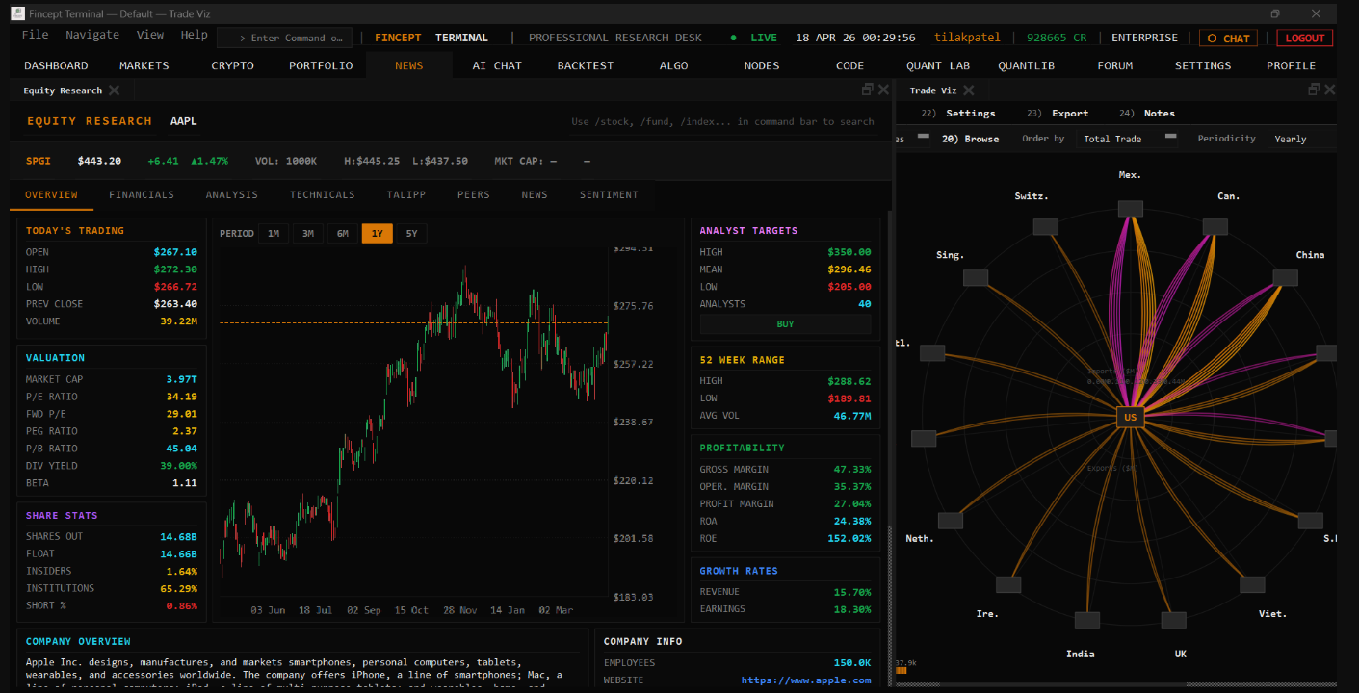Select the Mex. node square in trade chart

pos(1130,209)
